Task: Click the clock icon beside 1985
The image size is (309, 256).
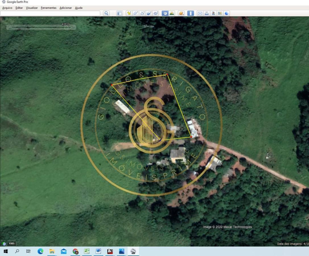Action: 4,243
